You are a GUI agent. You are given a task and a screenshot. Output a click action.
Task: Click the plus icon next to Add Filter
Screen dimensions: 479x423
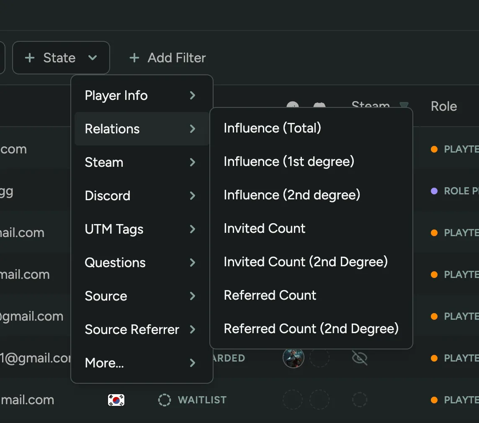tap(134, 58)
